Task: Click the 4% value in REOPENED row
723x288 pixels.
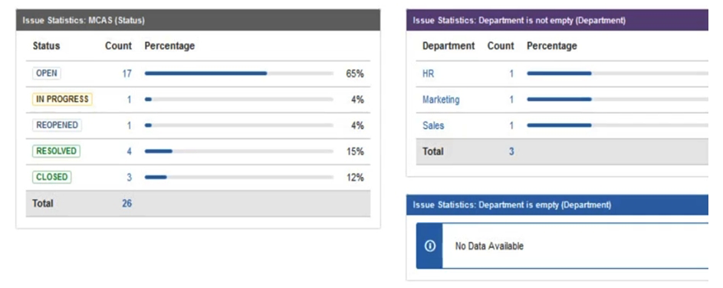Action: (357, 126)
